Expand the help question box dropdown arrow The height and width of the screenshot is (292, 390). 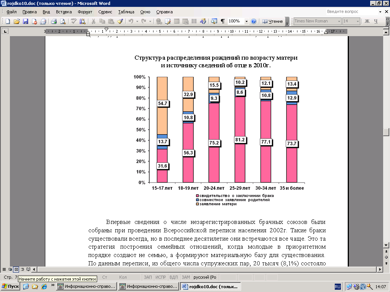(x=380, y=12)
